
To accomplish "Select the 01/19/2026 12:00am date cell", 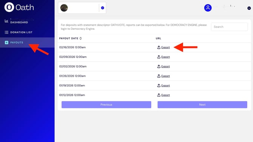I will click(x=72, y=85).
